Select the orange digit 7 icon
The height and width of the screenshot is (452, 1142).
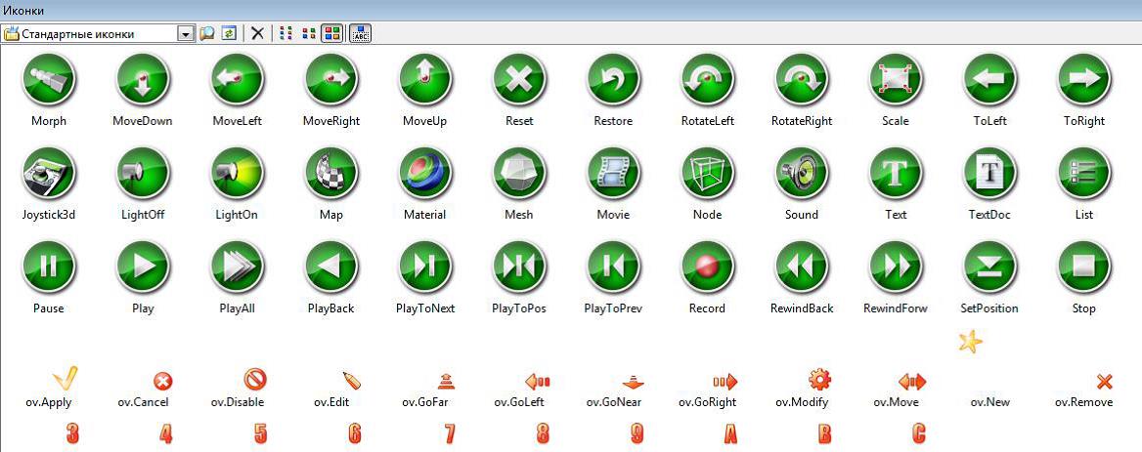point(449,433)
